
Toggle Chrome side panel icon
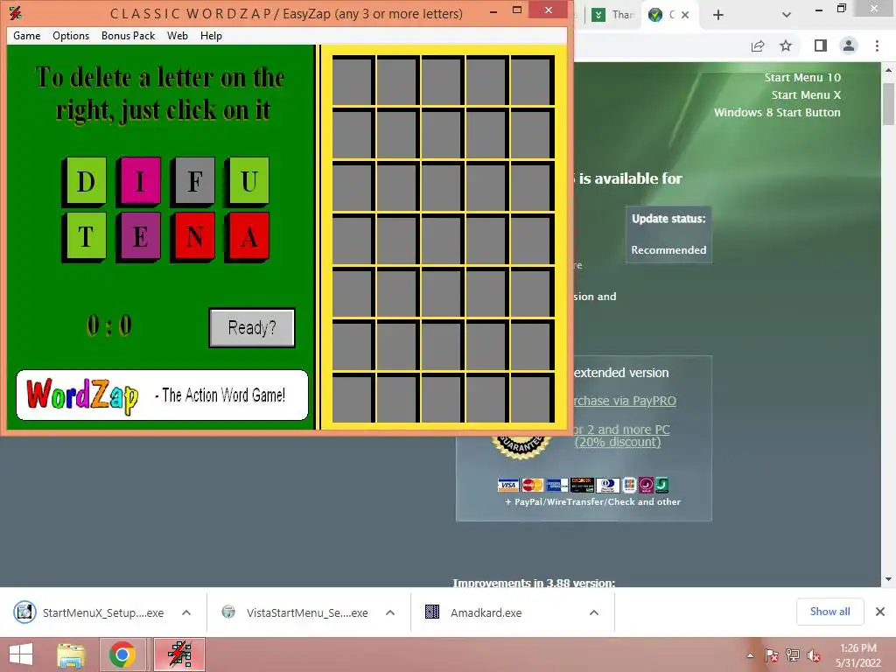821,45
